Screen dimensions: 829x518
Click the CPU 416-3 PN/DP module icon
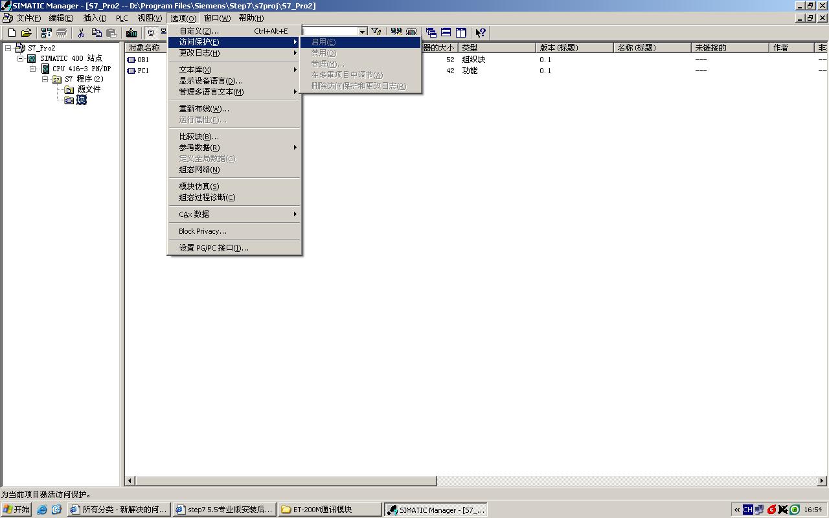tap(45, 69)
